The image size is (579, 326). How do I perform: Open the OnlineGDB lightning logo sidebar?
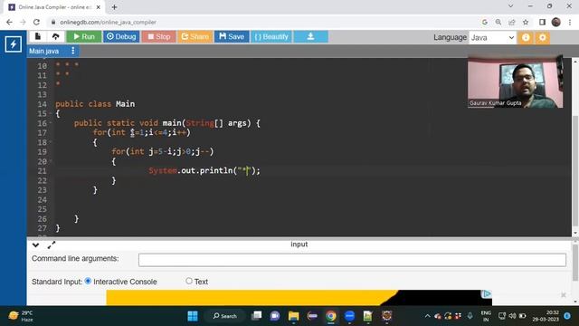pyautogui.click(x=14, y=44)
